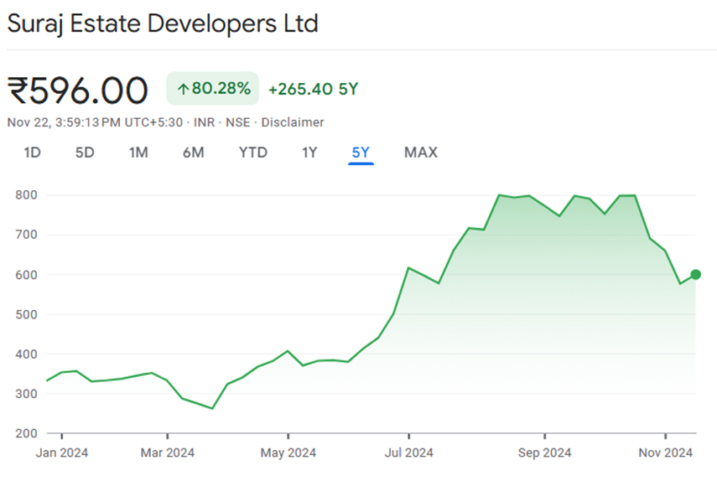Click the ₹596.00 price value

coord(78,91)
